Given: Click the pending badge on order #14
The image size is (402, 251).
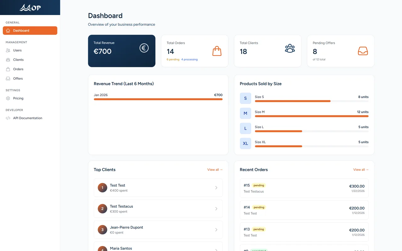Looking at the screenshot, I should point(259,207).
